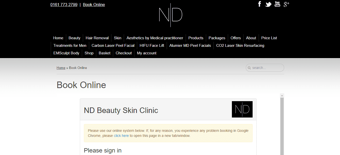Open the Google Plus social icon
340x155 pixels.
tap(286, 4)
